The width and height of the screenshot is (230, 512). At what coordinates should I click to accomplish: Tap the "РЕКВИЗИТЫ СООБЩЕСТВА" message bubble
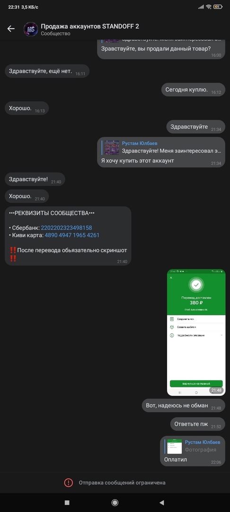[x=68, y=236]
